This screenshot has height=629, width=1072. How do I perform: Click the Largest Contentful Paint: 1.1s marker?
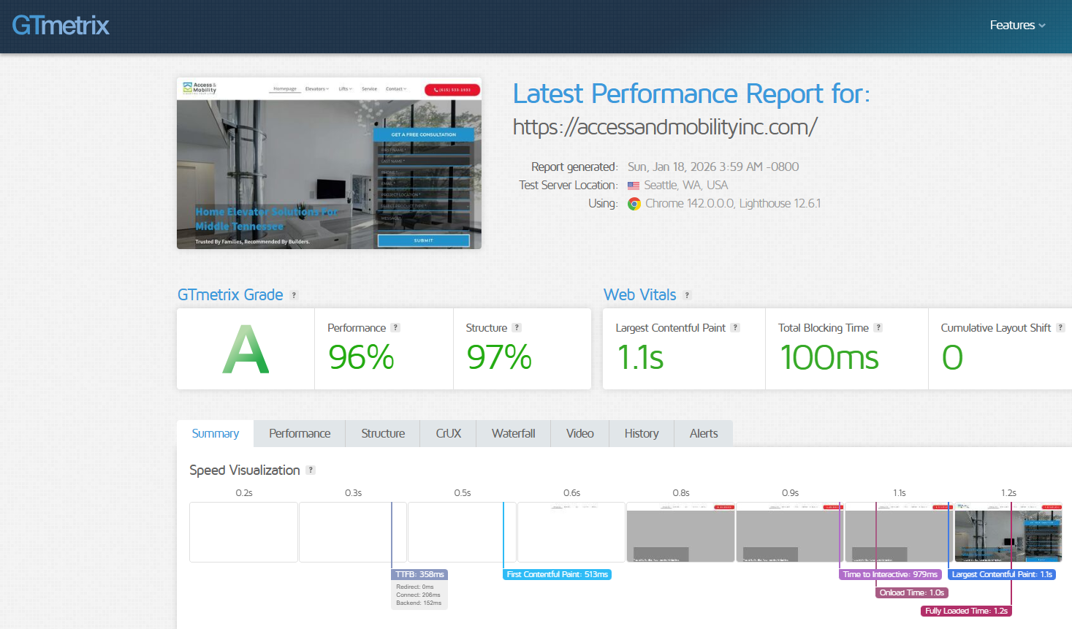[x=1002, y=574]
